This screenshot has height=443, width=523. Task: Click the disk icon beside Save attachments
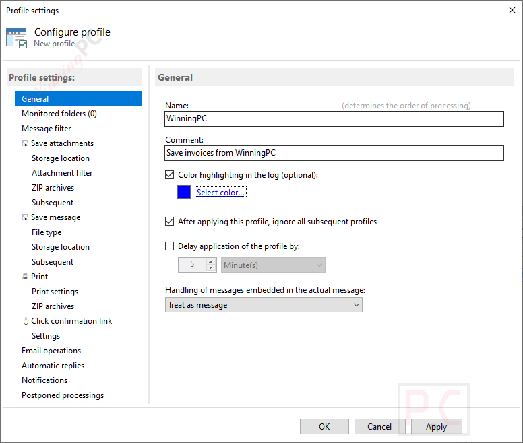click(x=25, y=143)
